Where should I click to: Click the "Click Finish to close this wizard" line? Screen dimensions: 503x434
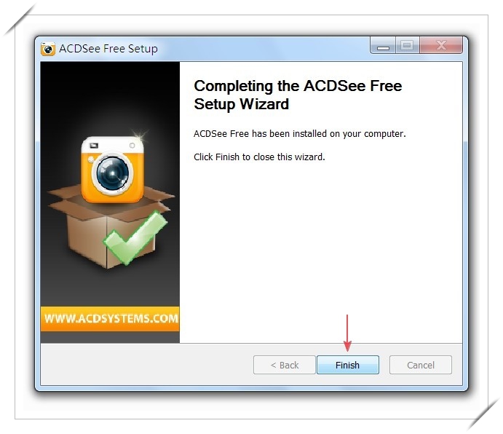pos(259,157)
